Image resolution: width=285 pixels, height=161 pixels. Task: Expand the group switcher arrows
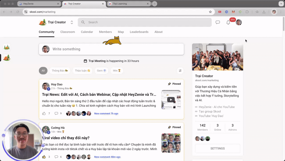click(x=72, y=22)
